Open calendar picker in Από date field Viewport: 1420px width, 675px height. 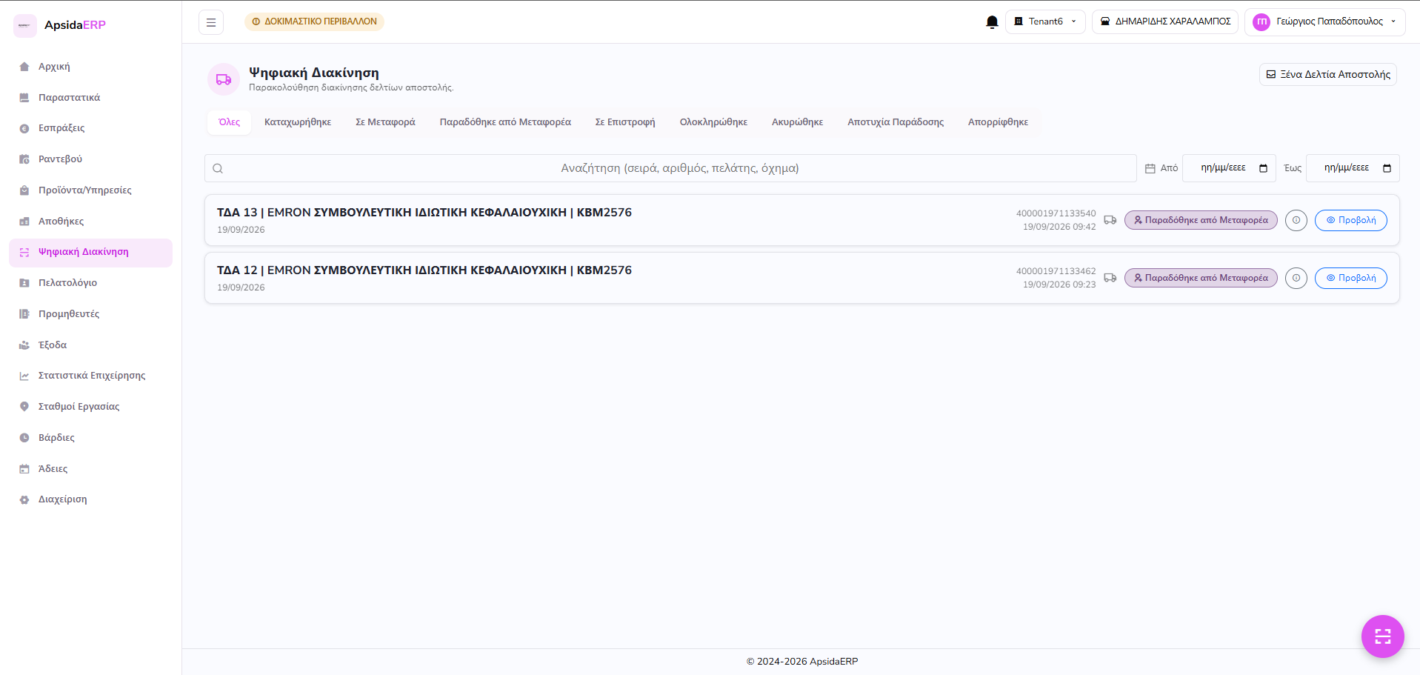click(1263, 168)
